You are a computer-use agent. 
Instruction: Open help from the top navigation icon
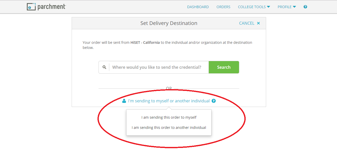coord(305,7)
